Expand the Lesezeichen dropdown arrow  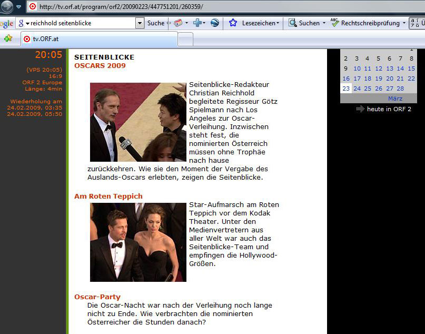point(279,23)
